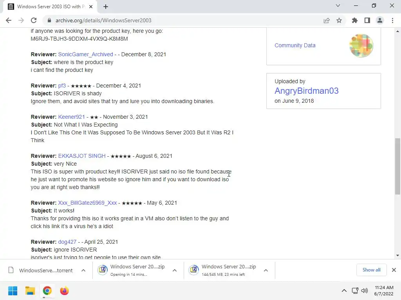
Task: Close the Windows Server 2003 ISO tab
Action: tap(91, 7)
